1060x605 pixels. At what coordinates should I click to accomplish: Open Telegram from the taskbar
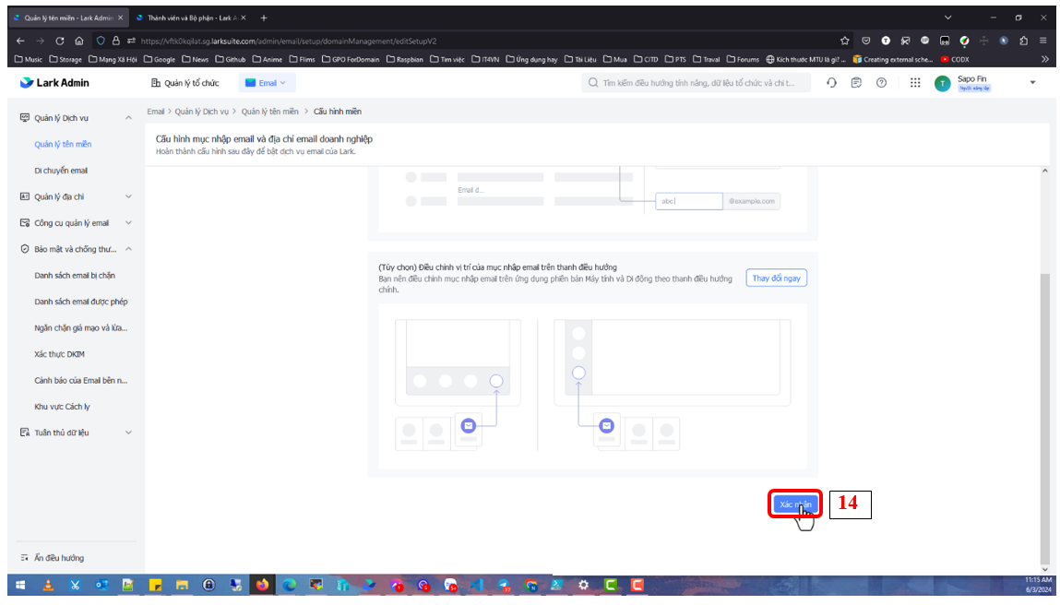click(x=504, y=586)
